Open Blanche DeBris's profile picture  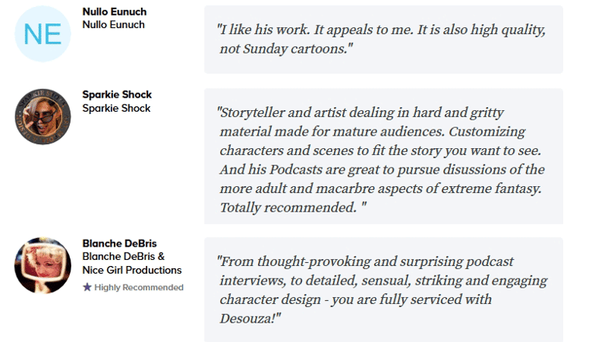43,265
